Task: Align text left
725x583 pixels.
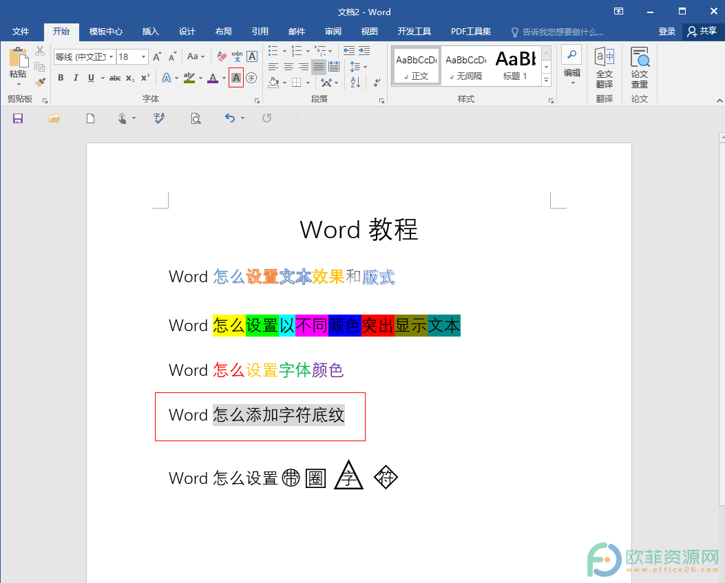Action: pyautogui.click(x=273, y=67)
